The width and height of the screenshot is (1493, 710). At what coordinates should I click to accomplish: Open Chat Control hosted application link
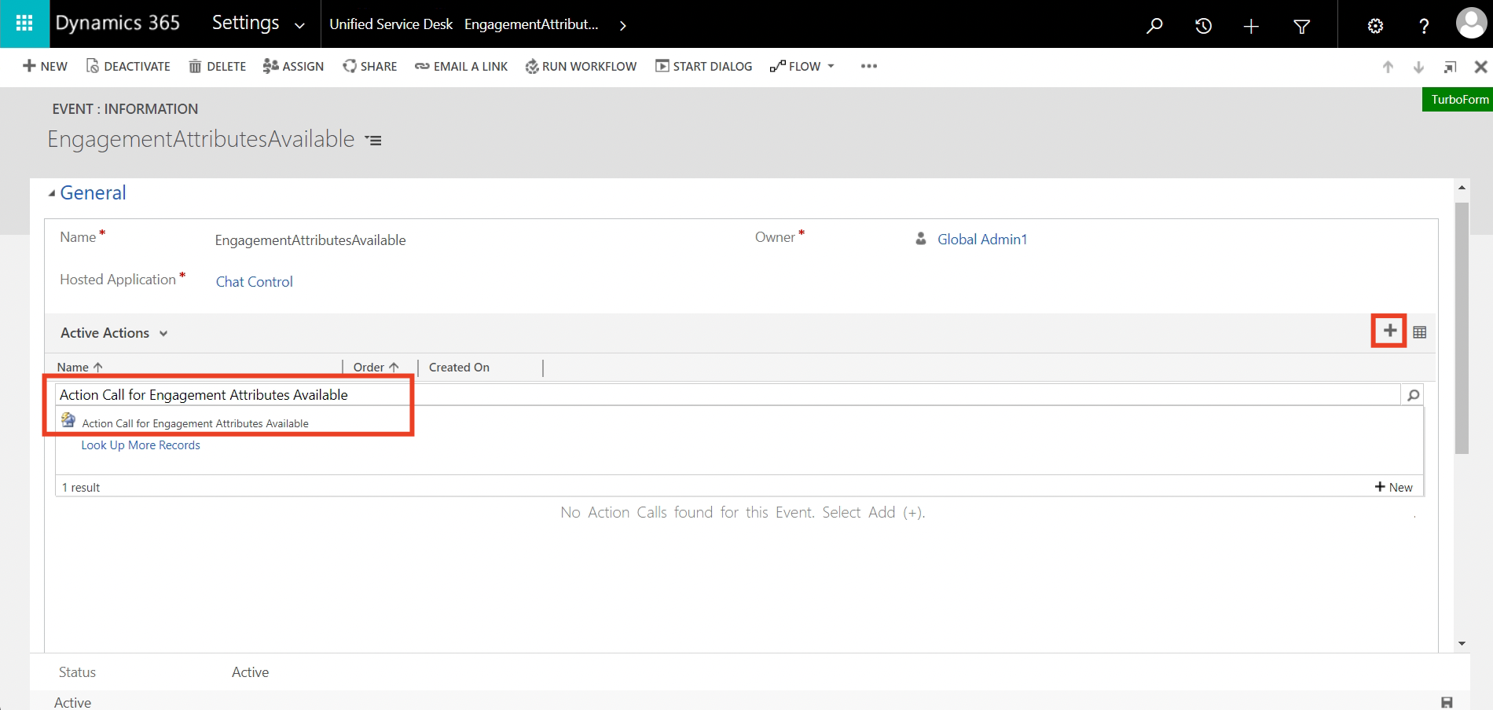coord(254,282)
